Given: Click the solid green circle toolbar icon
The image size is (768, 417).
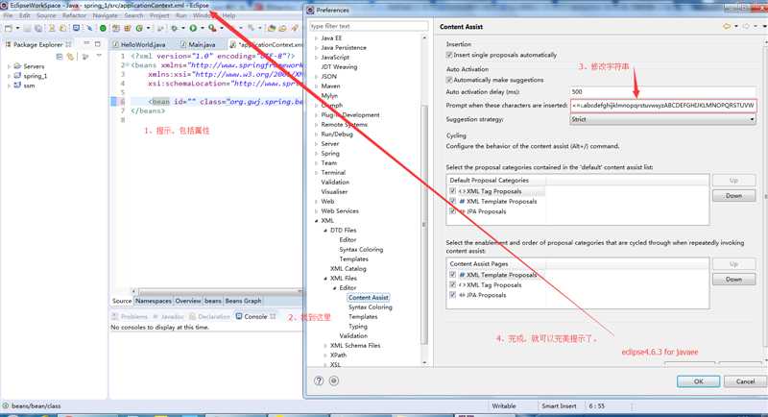Looking at the screenshot, I should tap(103, 29).
